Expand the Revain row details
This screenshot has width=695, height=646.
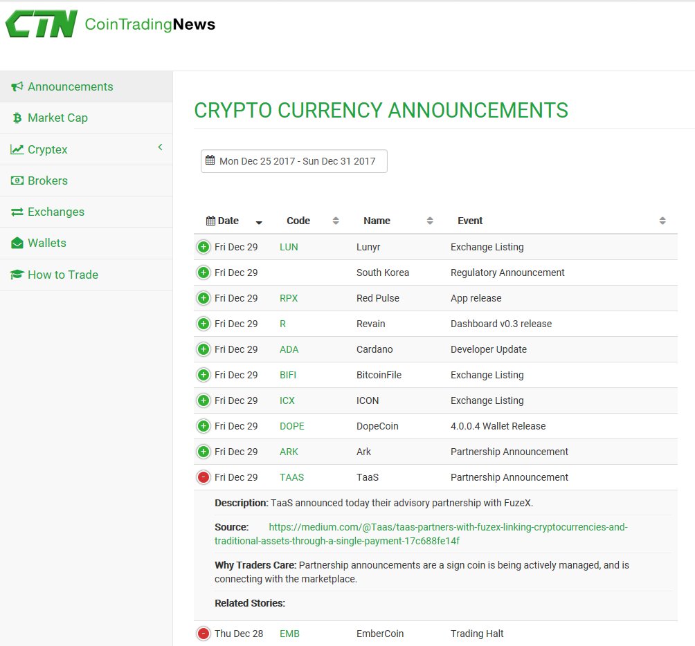coord(204,324)
